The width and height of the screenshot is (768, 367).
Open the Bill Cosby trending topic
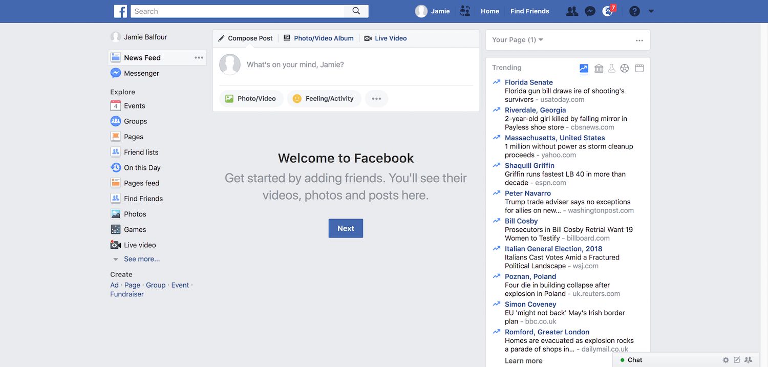pyautogui.click(x=521, y=221)
